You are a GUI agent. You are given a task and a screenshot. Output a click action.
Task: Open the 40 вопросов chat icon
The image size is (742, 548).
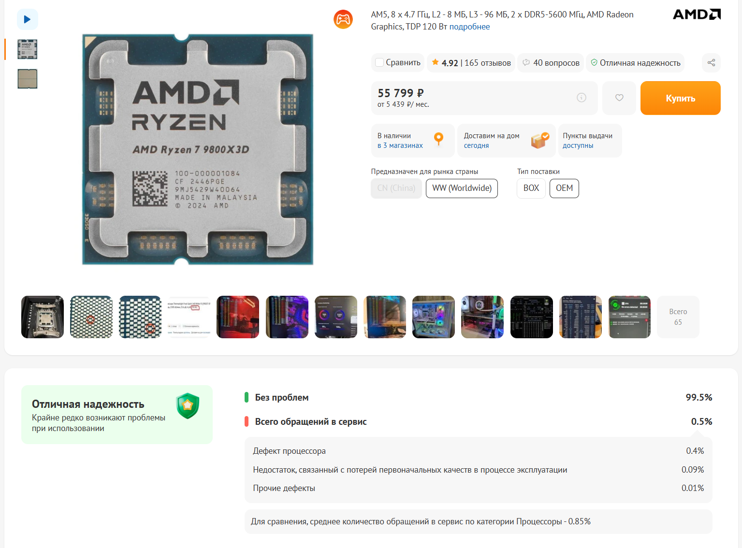tap(526, 62)
